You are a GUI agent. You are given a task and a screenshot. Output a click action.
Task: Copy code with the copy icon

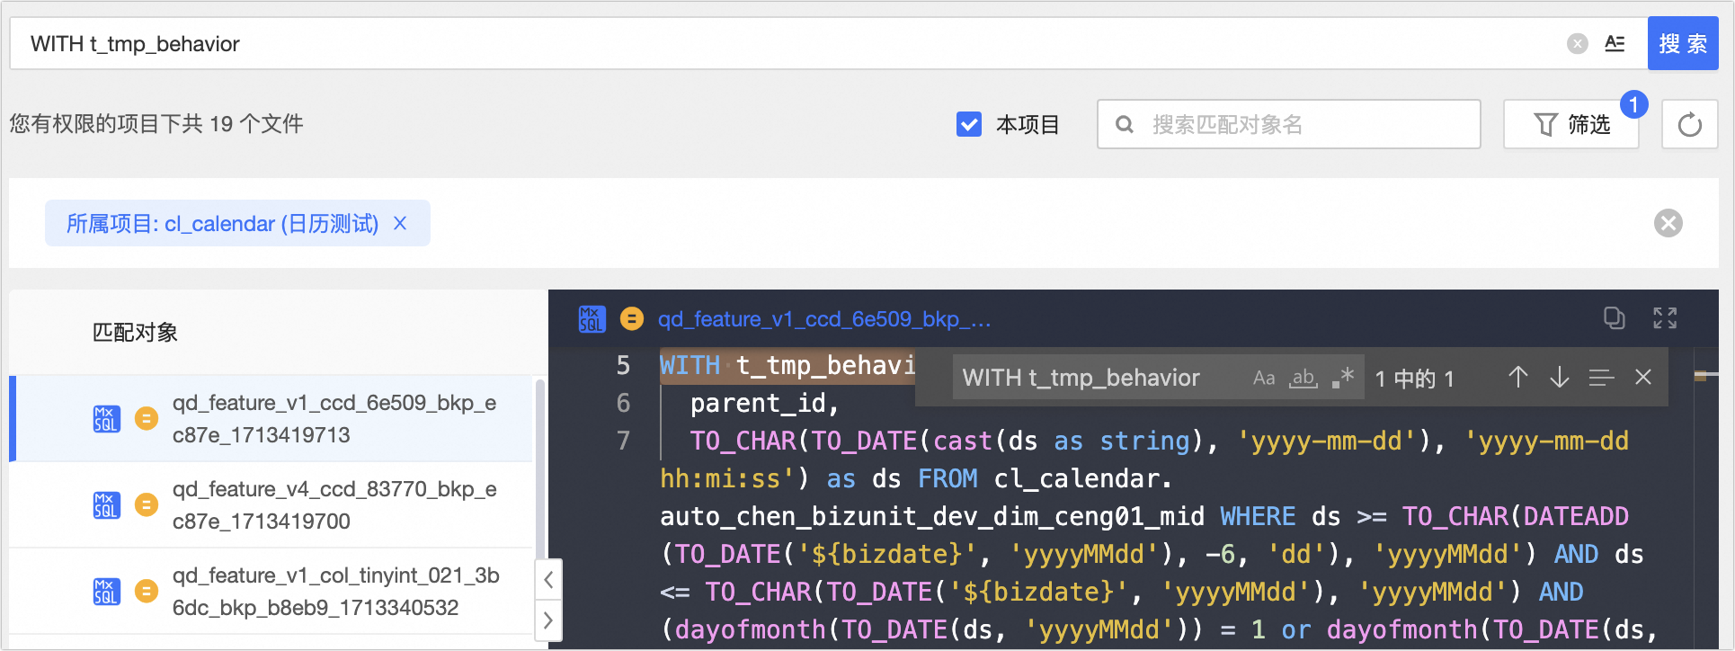[x=1615, y=317]
